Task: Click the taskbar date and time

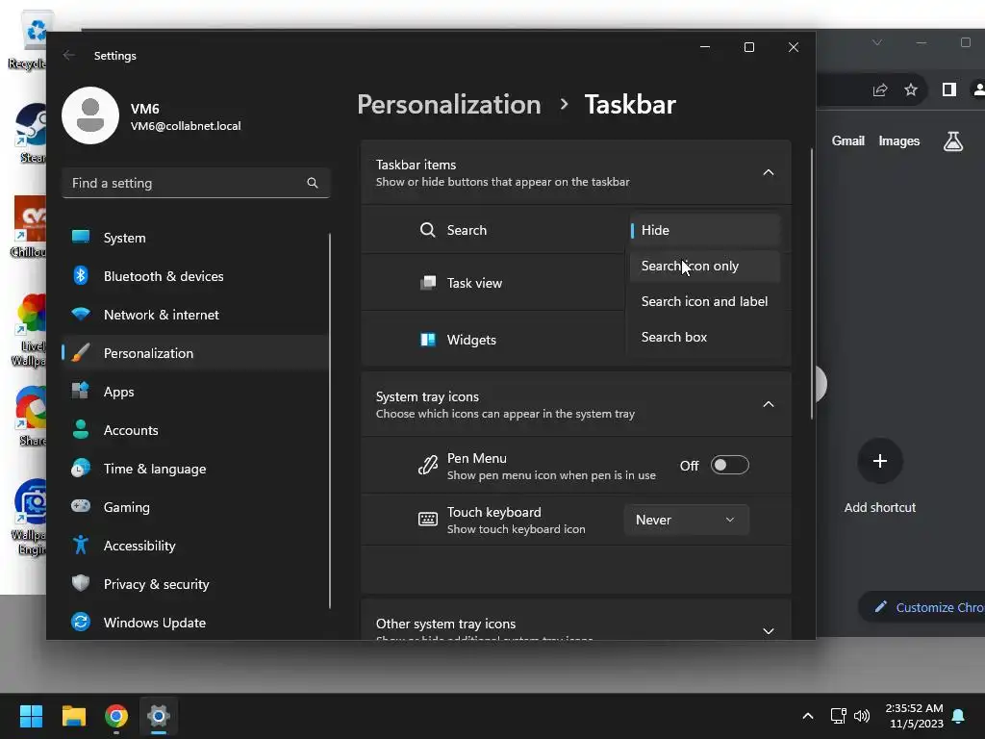Action: 916,716
